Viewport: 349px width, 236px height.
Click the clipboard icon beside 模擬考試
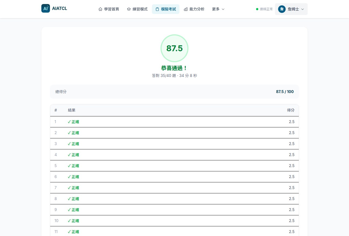(157, 9)
